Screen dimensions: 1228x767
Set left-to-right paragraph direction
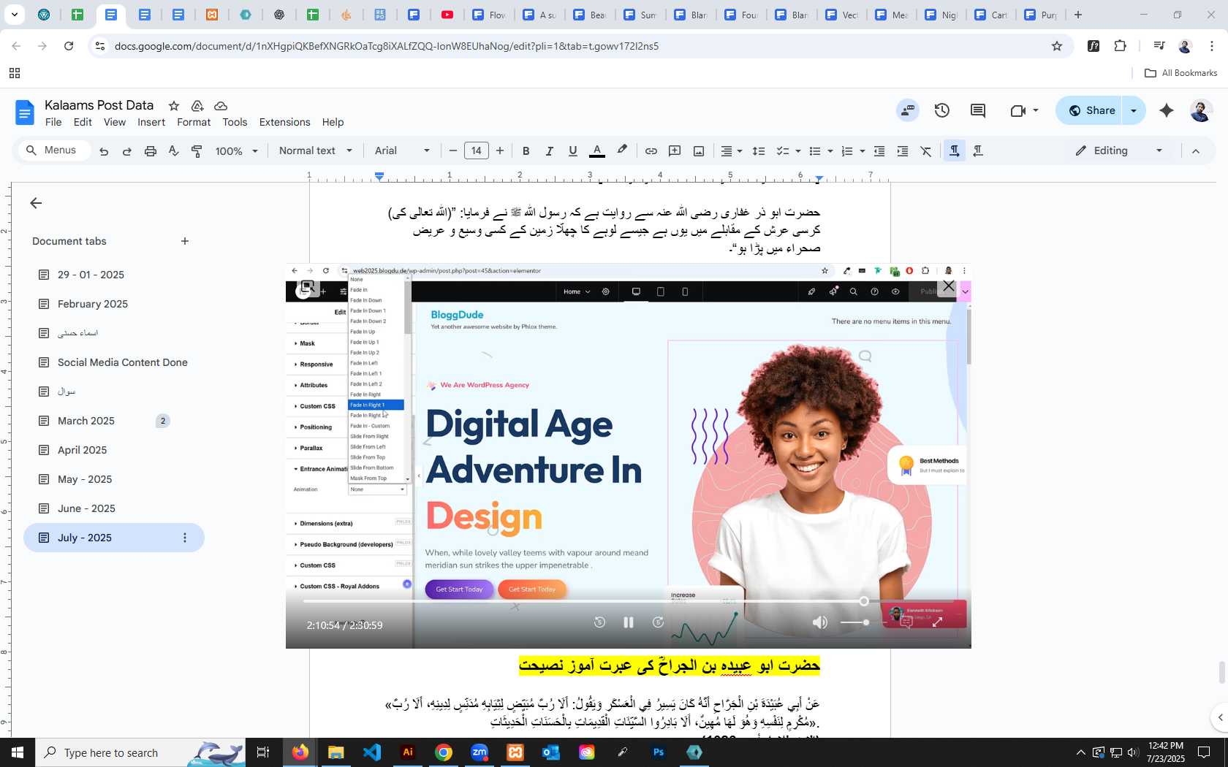click(955, 151)
